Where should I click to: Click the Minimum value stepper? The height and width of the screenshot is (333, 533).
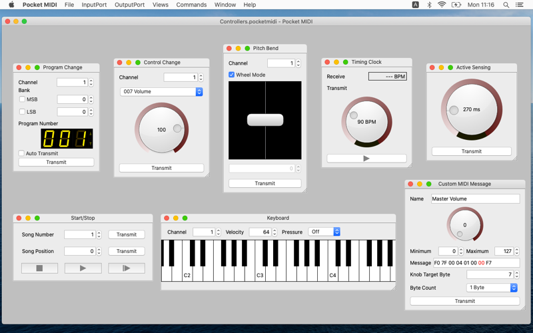[461, 251]
